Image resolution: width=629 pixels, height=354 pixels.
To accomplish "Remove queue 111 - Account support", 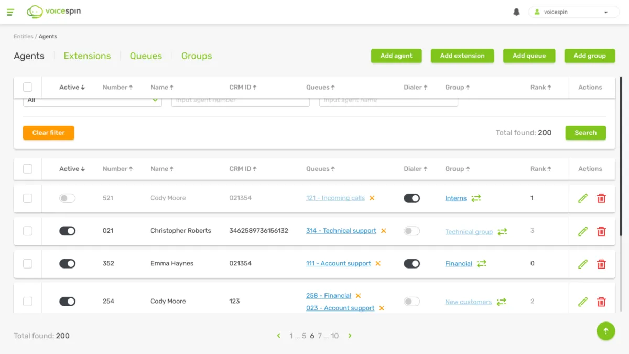I will [x=378, y=264].
